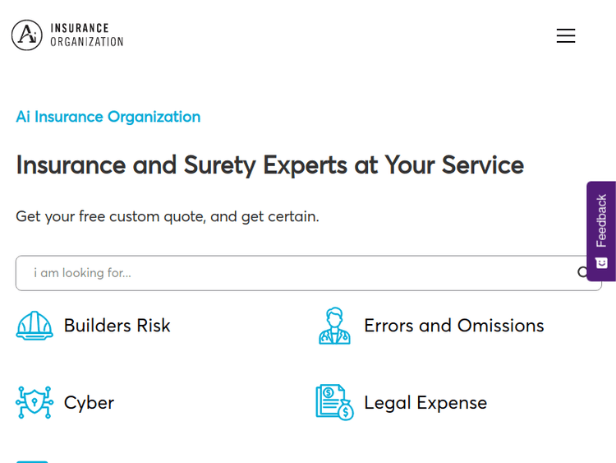The width and height of the screenshot is (616, 463).
Task: Click the circular Ai logo icon
Action: click(x=27, y=35)
